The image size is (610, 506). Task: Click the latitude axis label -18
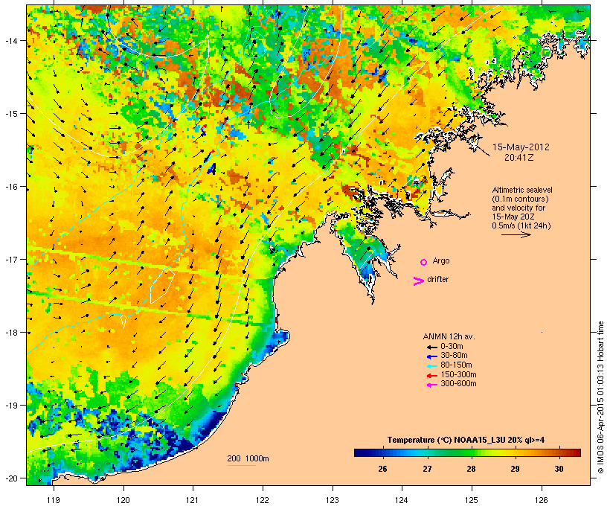[10, 333]
